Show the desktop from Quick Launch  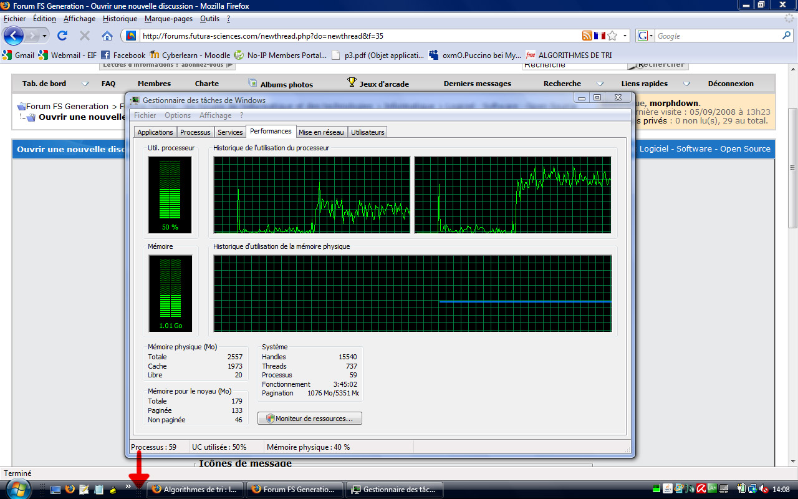tap(55, 490)
